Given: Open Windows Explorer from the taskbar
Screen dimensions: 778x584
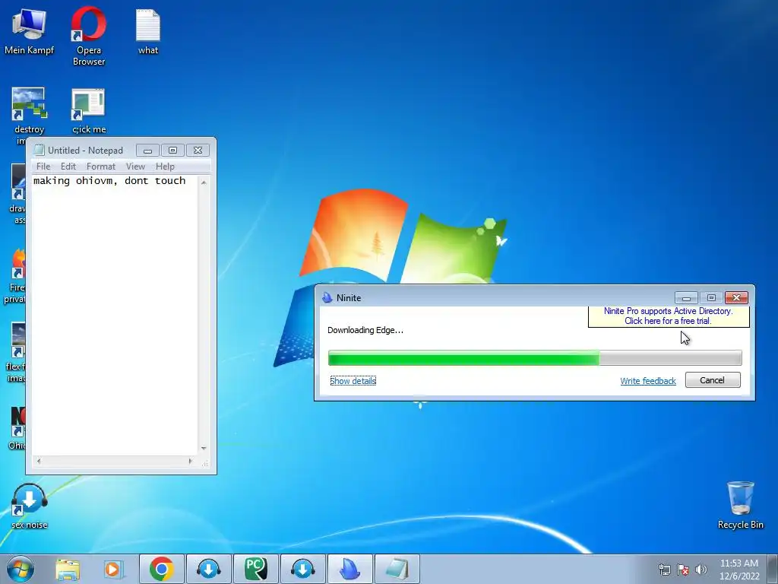Looking at the screenshot, I should click(68, 569).
